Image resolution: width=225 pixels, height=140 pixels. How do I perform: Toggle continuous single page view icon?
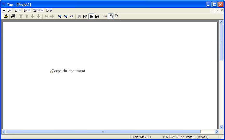click(91, 16)
